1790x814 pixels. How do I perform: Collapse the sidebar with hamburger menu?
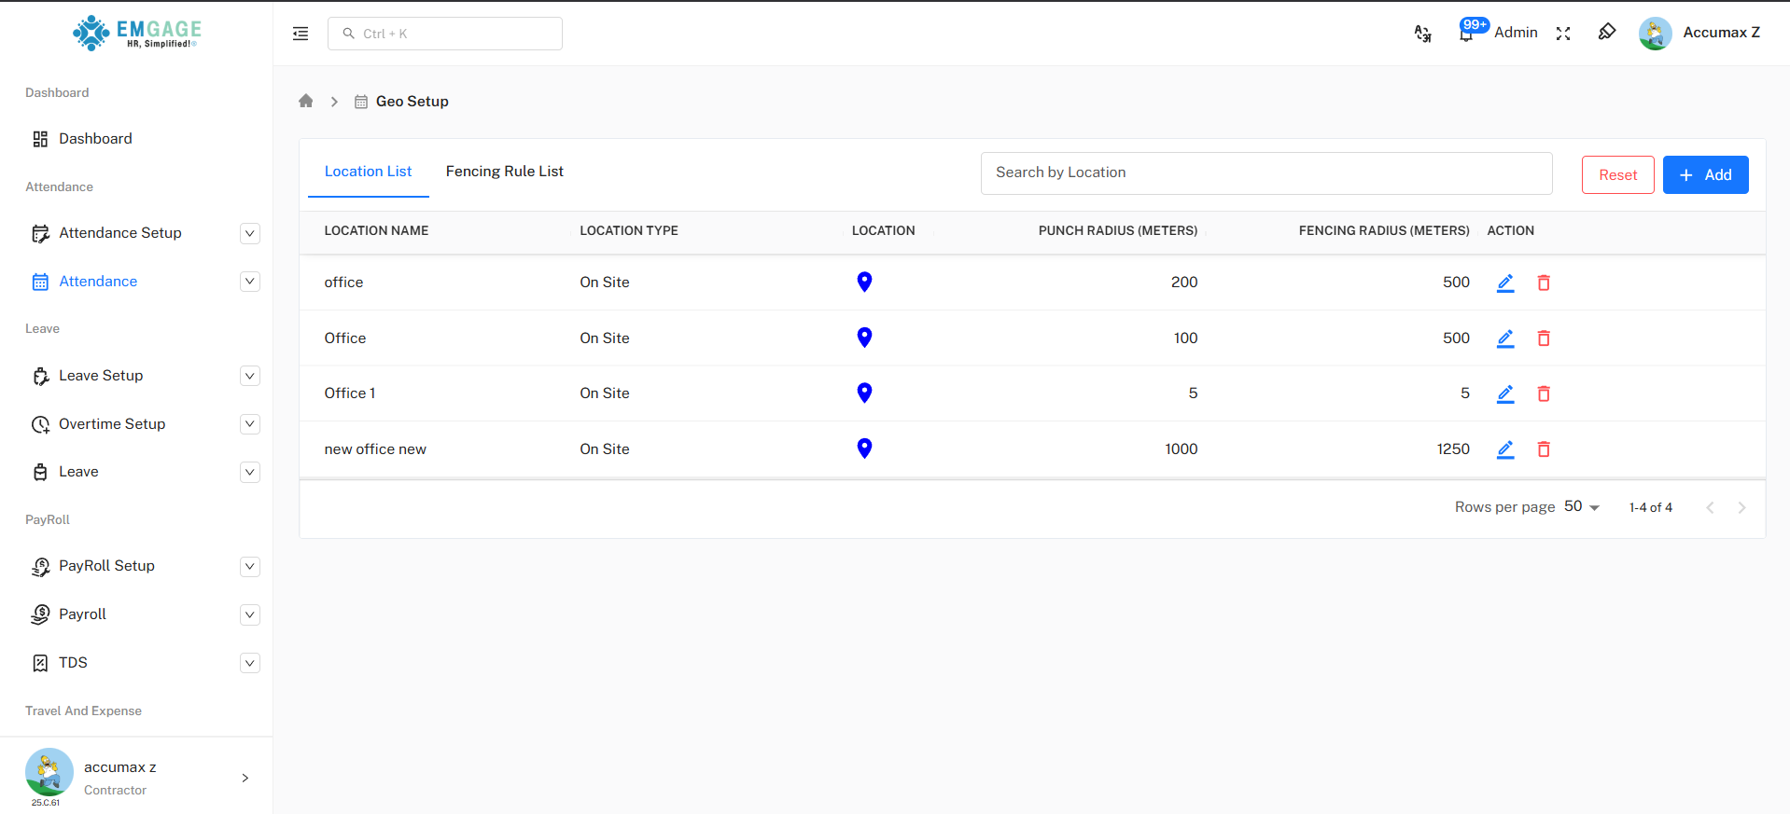coord(301,34)
